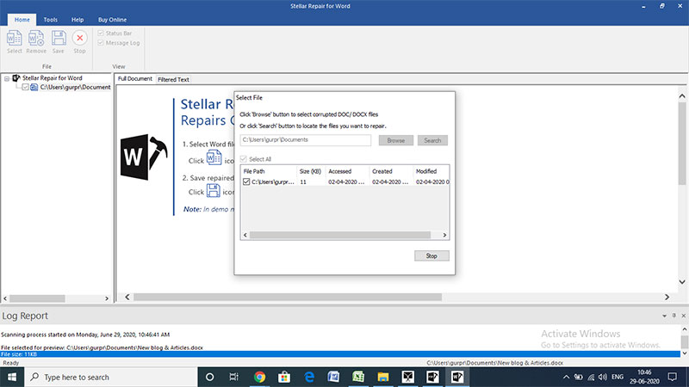Click the ENG language indicator

click(x=618, y=377)
